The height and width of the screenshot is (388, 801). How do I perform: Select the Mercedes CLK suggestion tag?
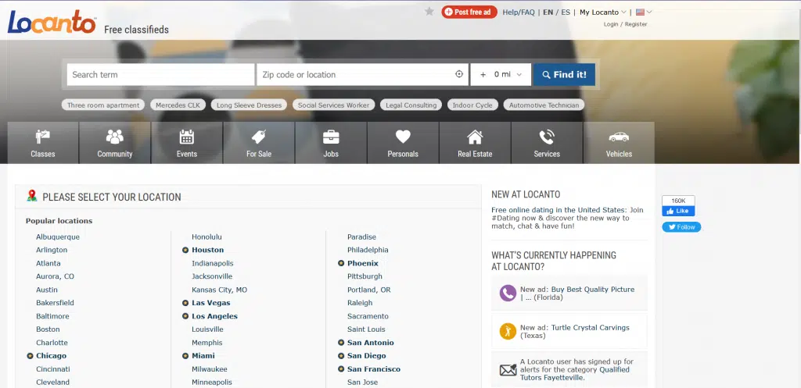point(178,105)
